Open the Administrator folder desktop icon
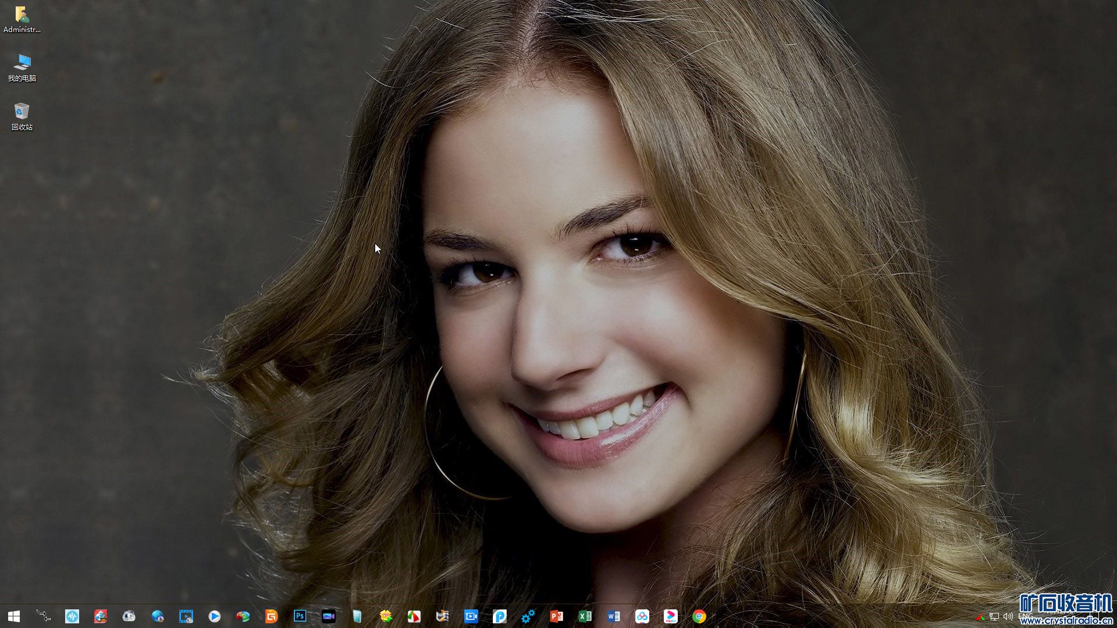Screen dimensions: 1117x628 click(x=22, y=19)
